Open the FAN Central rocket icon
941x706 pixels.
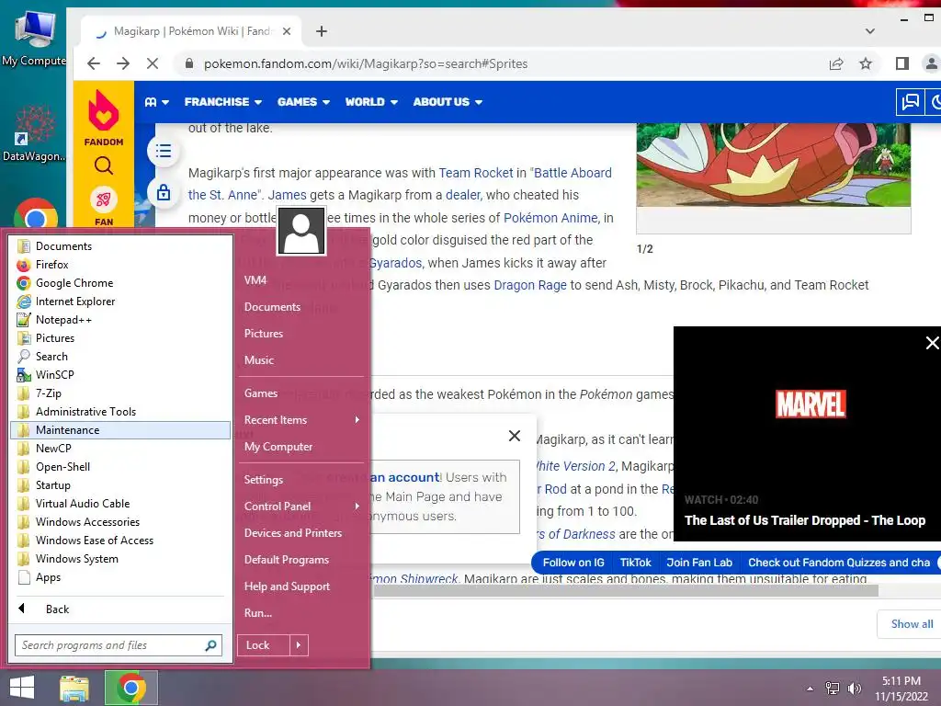point(103,199)
